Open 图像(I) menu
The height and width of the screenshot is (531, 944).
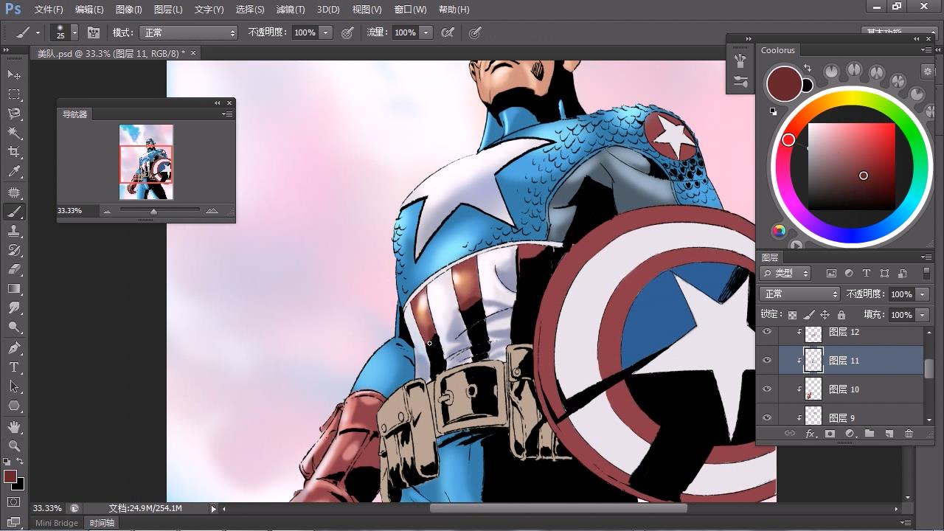point(129,10)
